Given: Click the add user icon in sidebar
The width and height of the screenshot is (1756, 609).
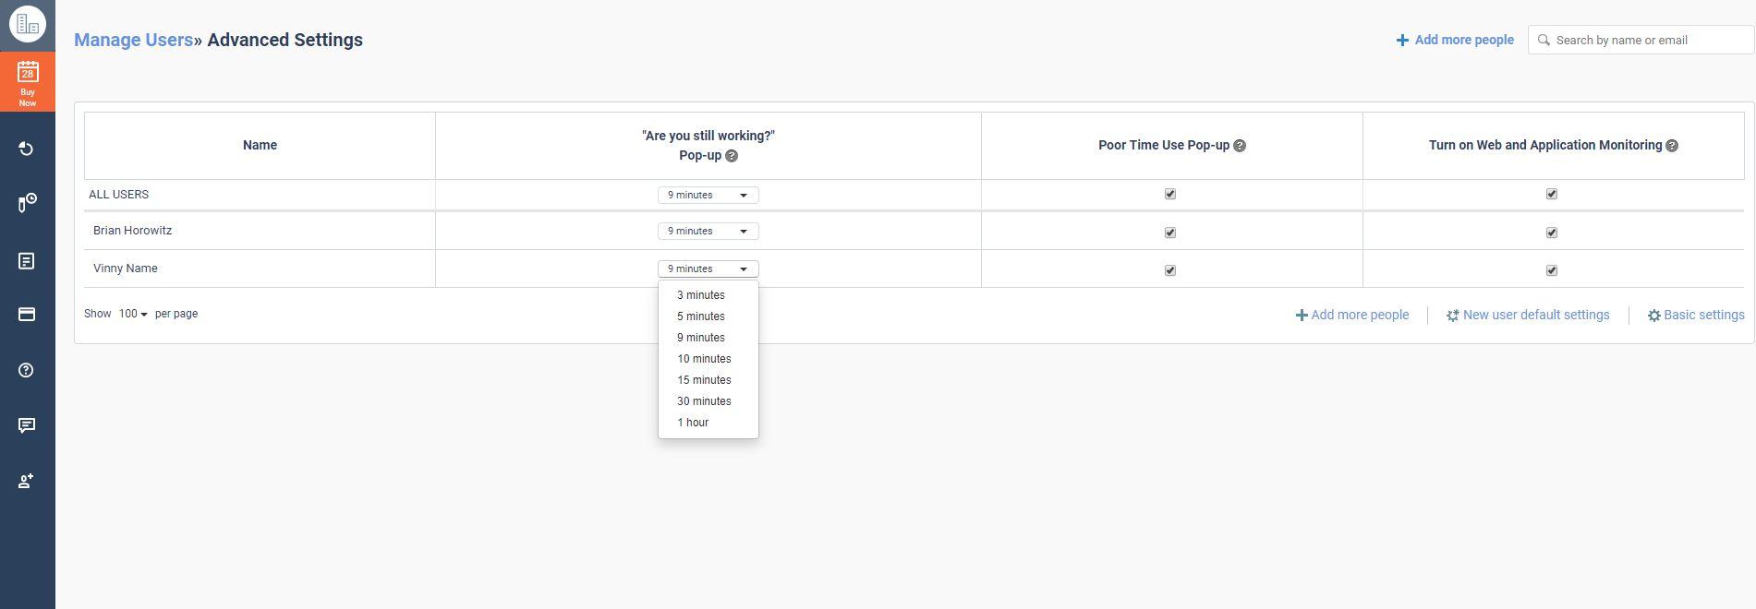Looking at the screenshot, I should pos(27,481).
